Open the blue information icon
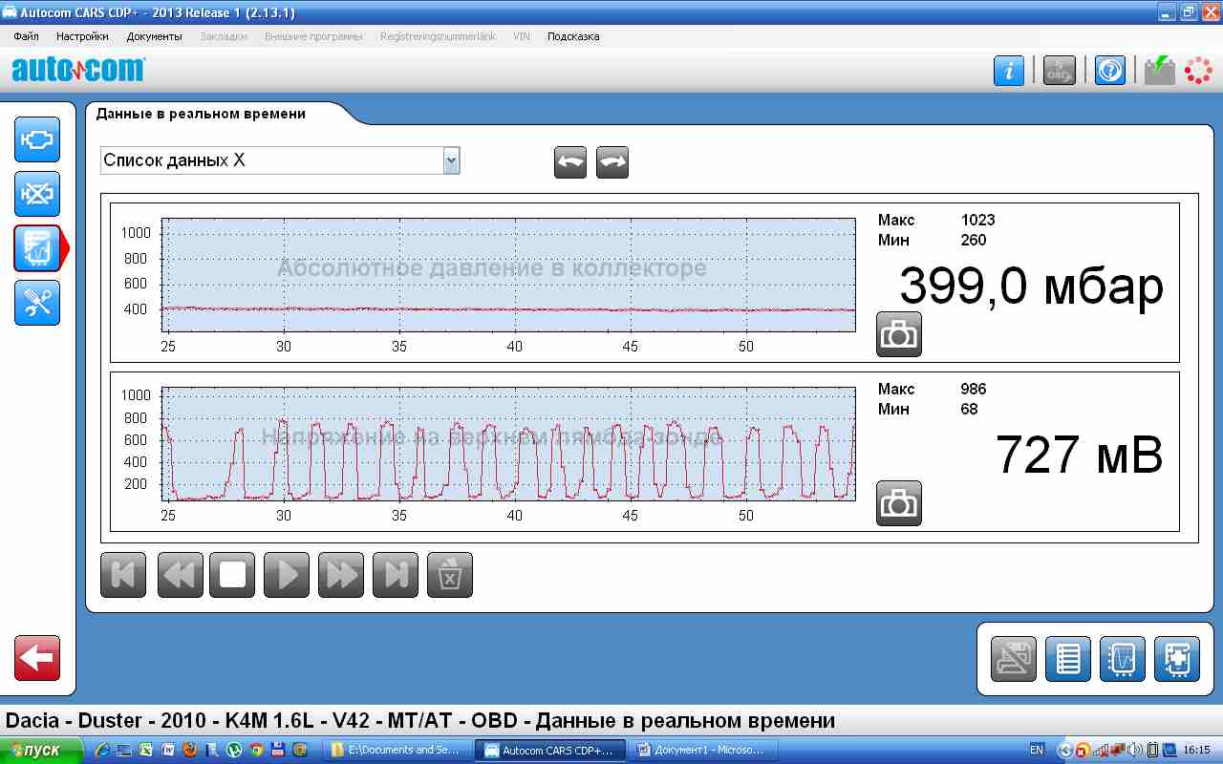The image size is (1223, 764). [1009, 71]
